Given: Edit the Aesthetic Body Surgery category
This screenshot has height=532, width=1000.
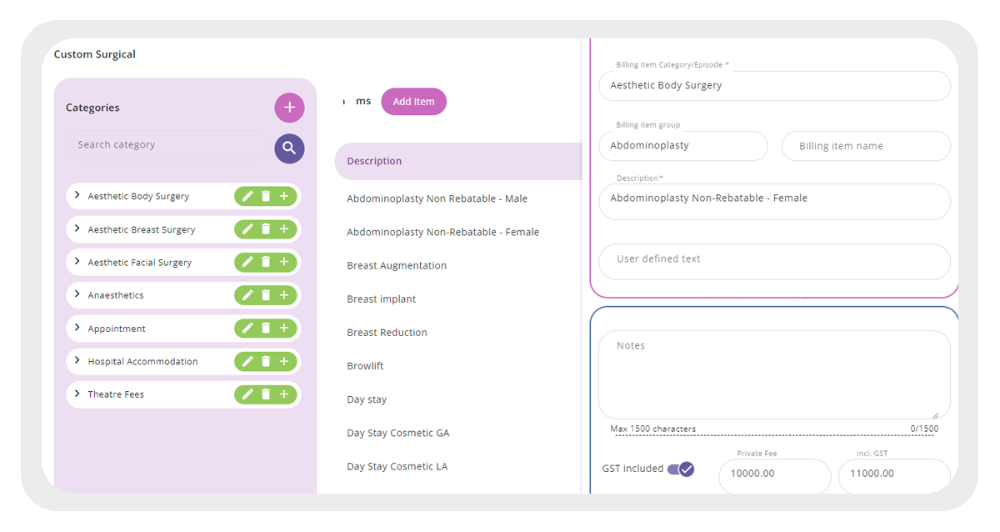Looking at the screenshot, I should (247, 196).
